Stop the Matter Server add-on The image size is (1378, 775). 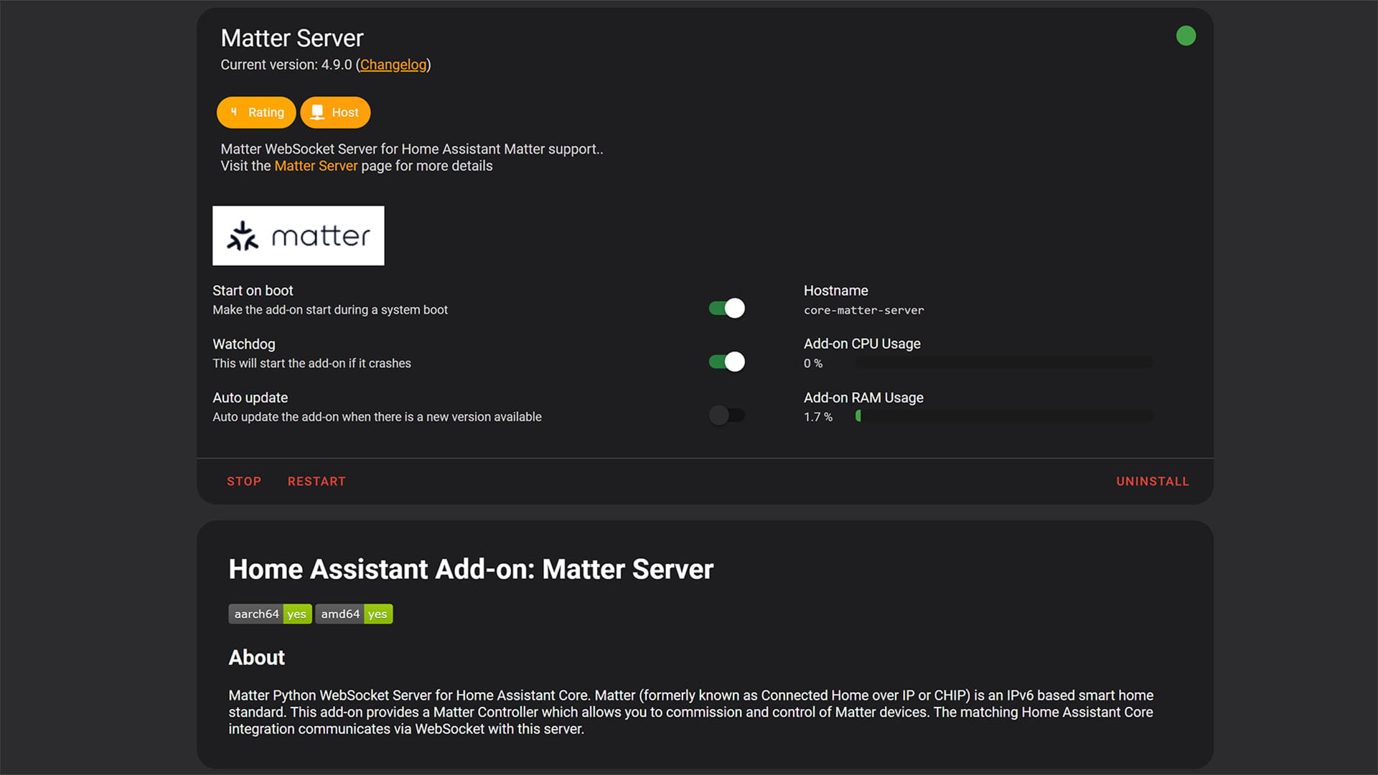(x=244, y=482)
